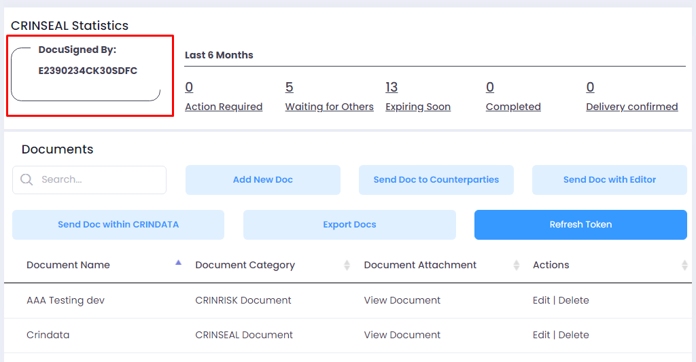Sort by Document Name ascending arrow
The width and height of the screenshot is (696, 362).
[x=179, y=263]
